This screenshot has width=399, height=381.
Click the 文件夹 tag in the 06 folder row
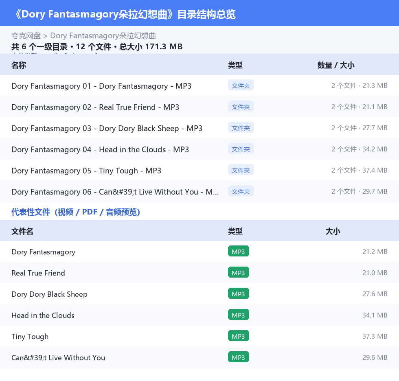[x=241, y=191]
